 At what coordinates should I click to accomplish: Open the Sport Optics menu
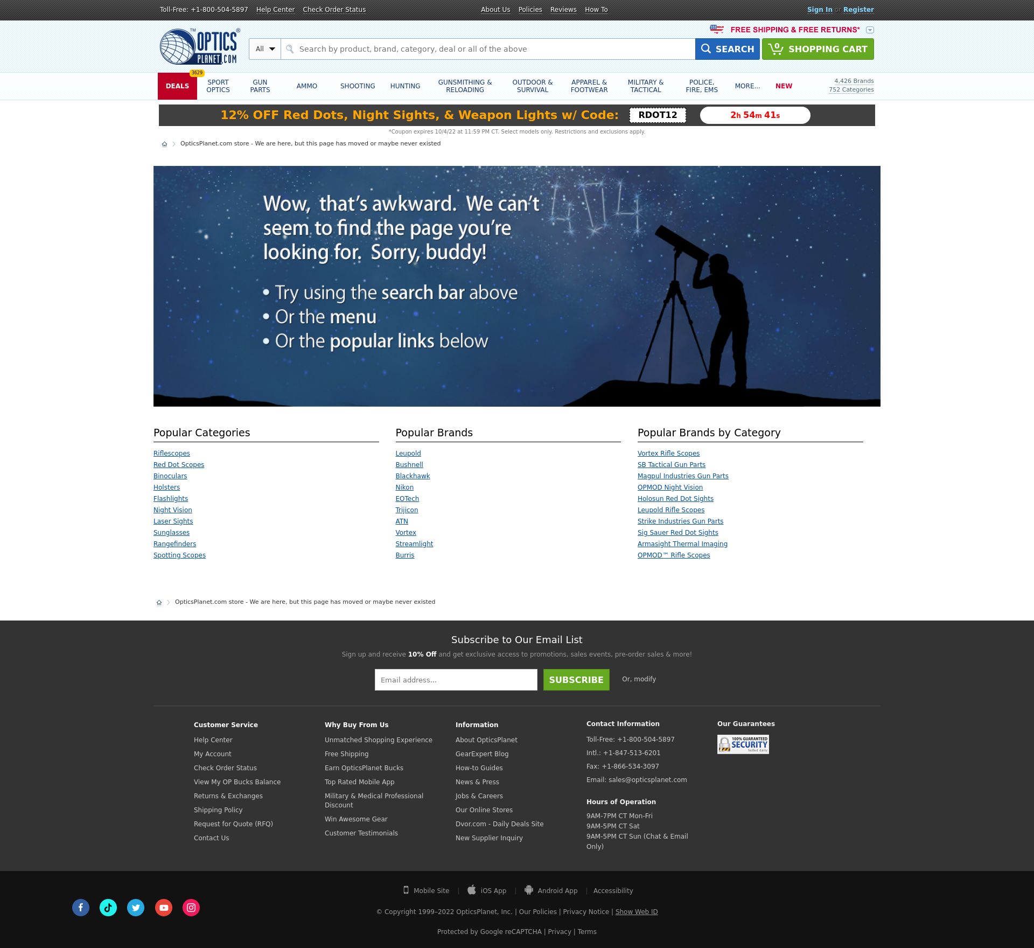218,86
